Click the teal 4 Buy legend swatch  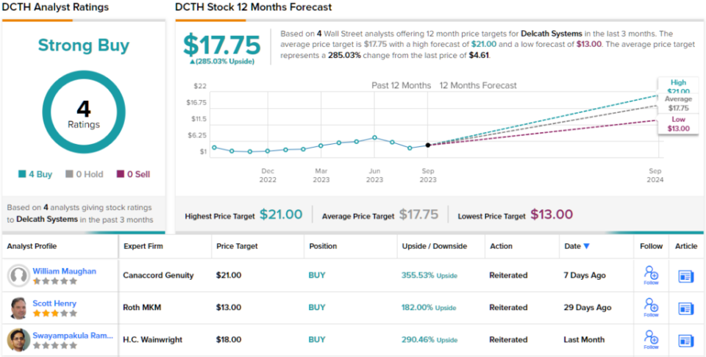click(23, 175)
